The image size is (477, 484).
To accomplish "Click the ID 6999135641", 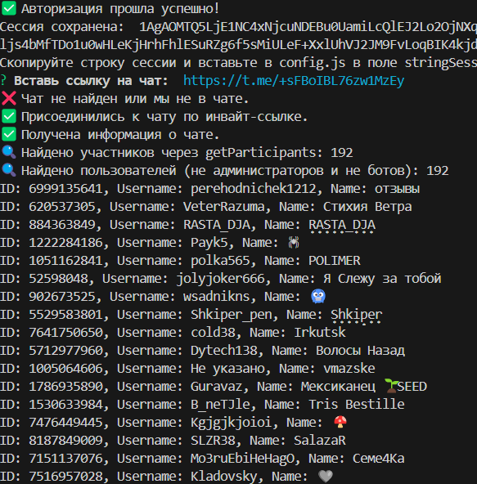I will click(x=65, y=189).
